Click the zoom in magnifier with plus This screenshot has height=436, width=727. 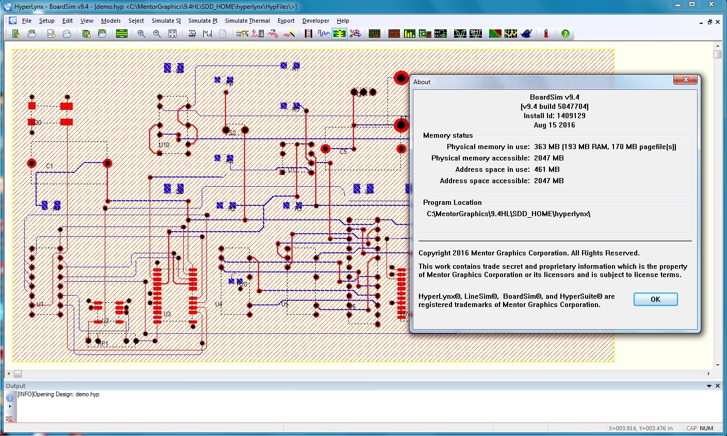click(x=141, y=34)
